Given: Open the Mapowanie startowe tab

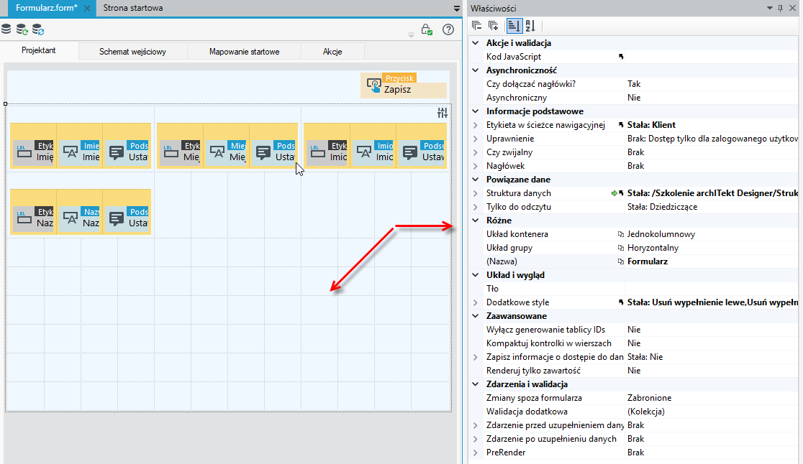Looking at the screenshot, I should coord(244,52).
